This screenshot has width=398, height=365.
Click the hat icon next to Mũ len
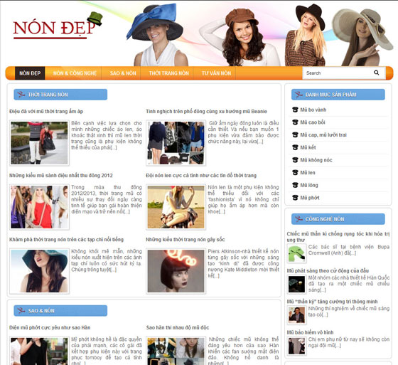coord(295,173)
